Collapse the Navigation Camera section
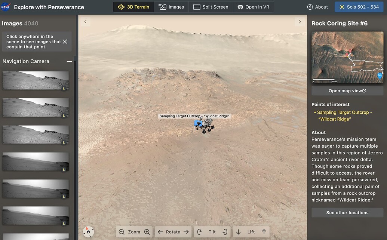 tap(69, 61)
